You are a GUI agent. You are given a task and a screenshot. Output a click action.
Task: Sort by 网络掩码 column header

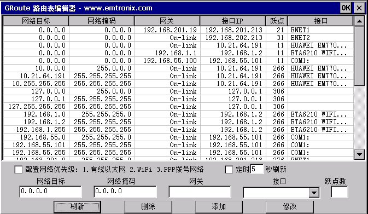pyautogui.click(x=101, y=21)
